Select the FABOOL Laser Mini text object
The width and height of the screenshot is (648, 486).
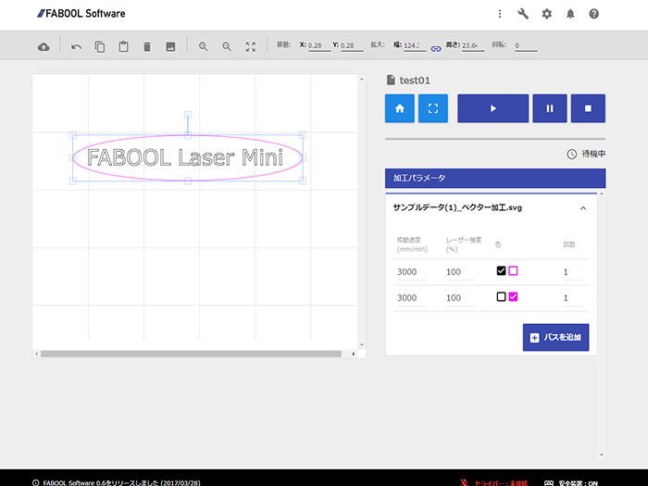(185, 157)
